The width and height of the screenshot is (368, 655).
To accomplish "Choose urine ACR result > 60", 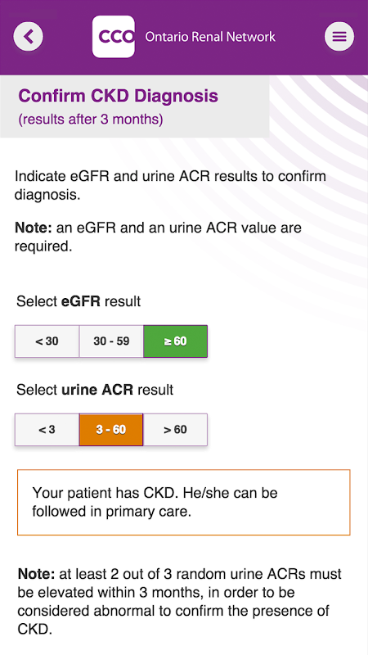I will click(x=175, y=430).
